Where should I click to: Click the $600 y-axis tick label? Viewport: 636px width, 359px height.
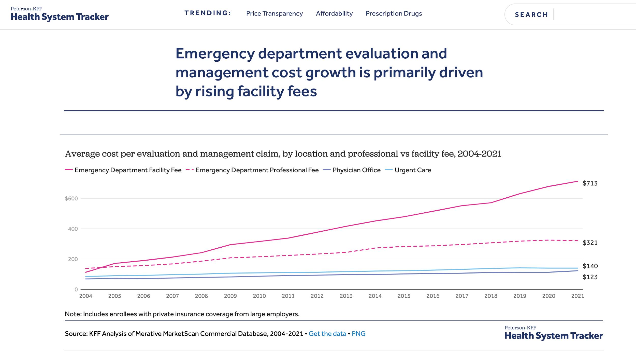point(71,198)
